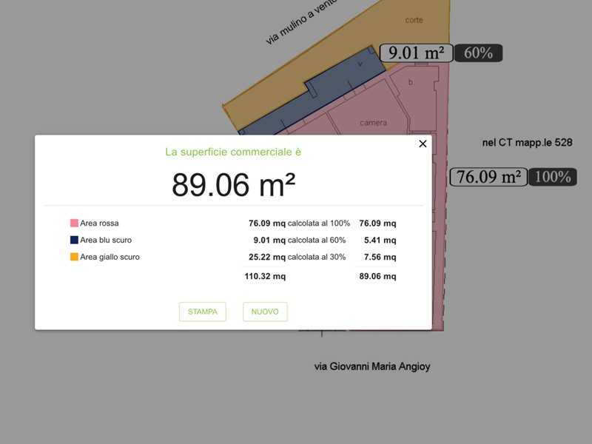
Task: Click the NUOVO button
Action: click(x=265, y=312)
